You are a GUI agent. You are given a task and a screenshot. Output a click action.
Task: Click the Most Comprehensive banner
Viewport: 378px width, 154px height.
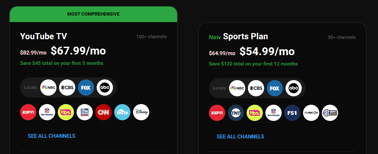tap(93, 14)
